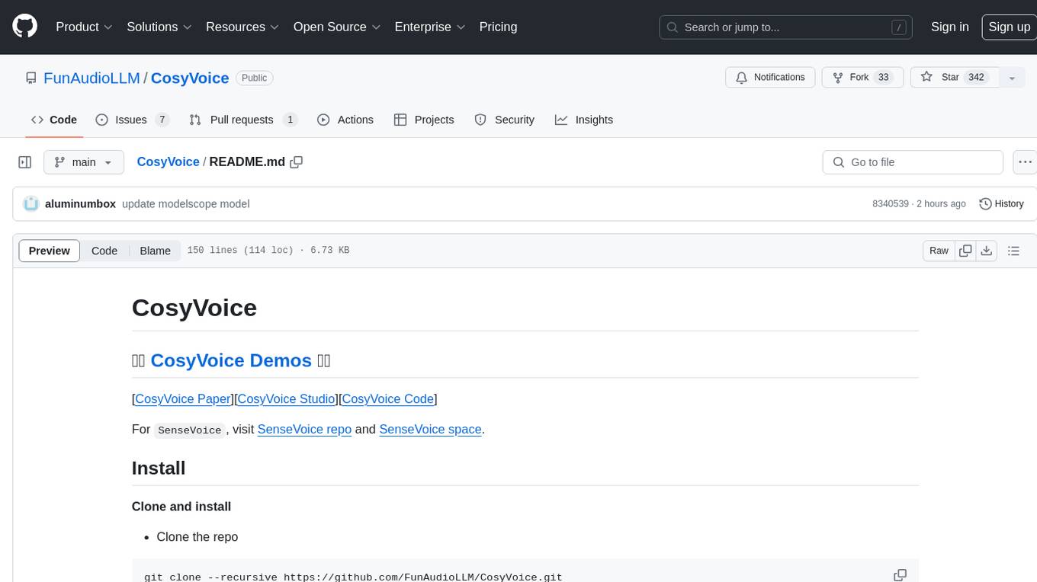The height and width of the screenshot is (582, 1037).
Task: Open aluminumbox author profile
Action: pyautogui.click(x=80, y=203)
